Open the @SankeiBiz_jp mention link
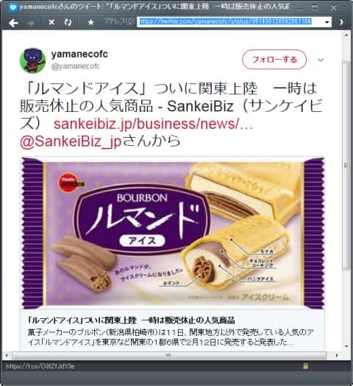 pyautogui.click(x=71, y=141)
